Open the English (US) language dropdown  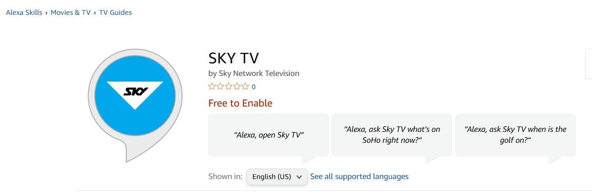tap(277, 177)
